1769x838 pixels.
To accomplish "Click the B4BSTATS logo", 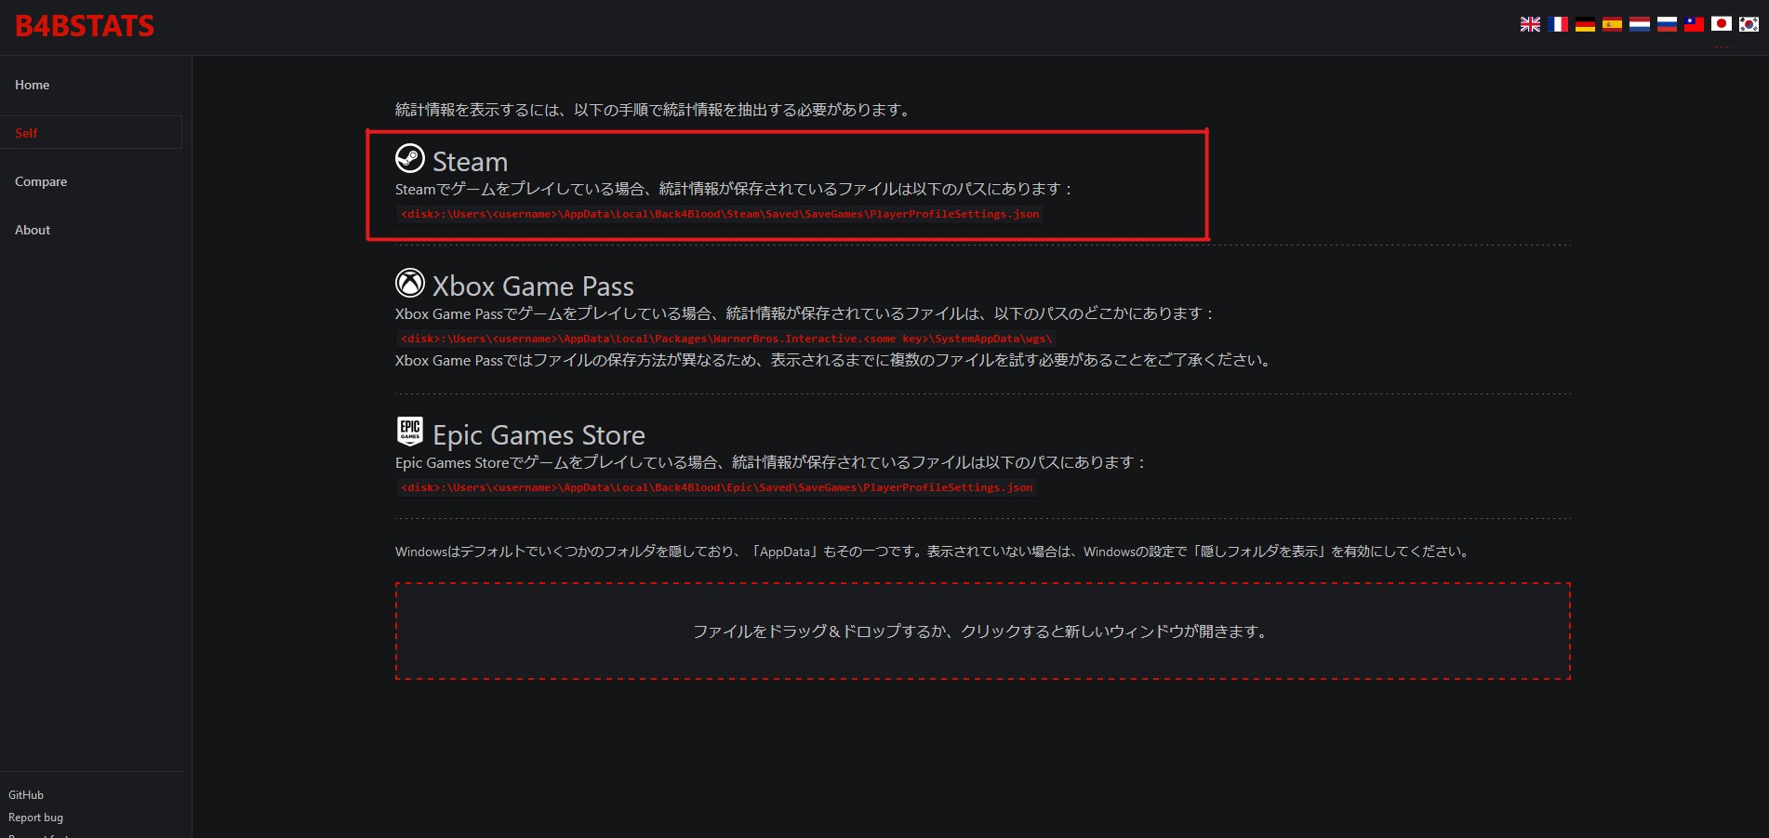I will 85,26.
